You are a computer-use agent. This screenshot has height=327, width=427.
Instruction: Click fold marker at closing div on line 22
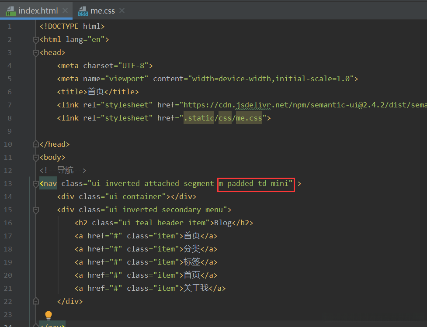click(36, 301)
